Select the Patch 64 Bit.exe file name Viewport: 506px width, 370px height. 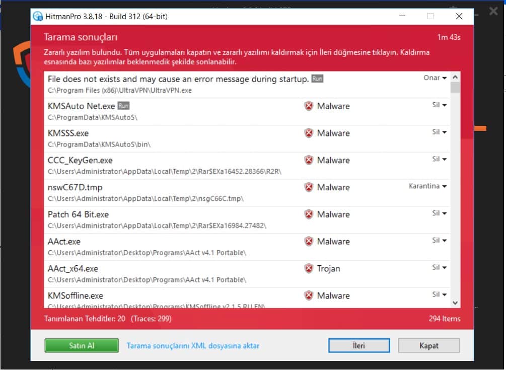[78, 214]
